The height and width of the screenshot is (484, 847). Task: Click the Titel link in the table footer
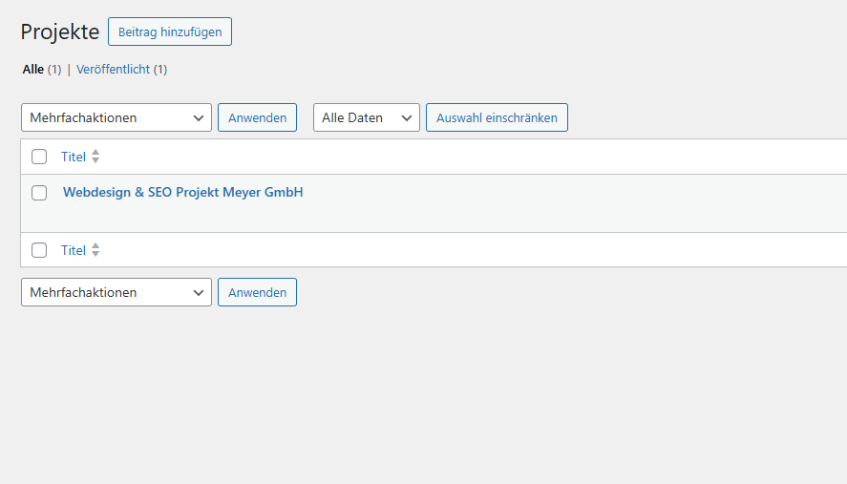click(x=74, y=250)
